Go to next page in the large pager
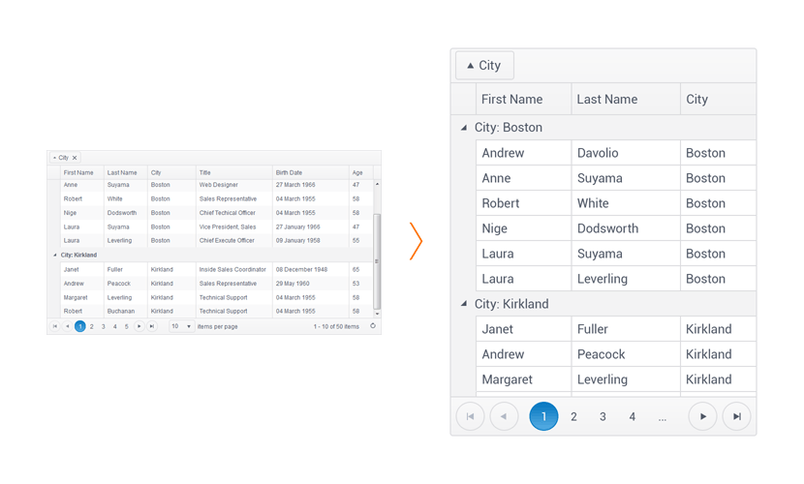This screenshot has width=804, height=484. pos(702,416)
